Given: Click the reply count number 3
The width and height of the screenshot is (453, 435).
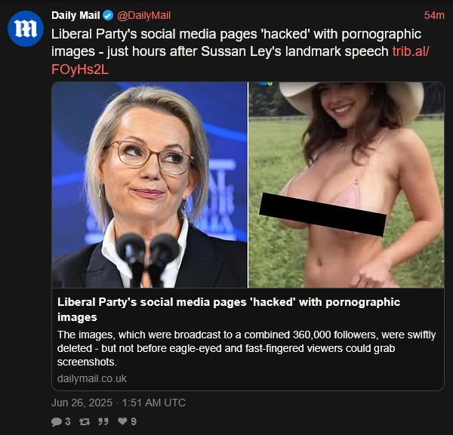Looking at the screenshot, I should [68, 421].
